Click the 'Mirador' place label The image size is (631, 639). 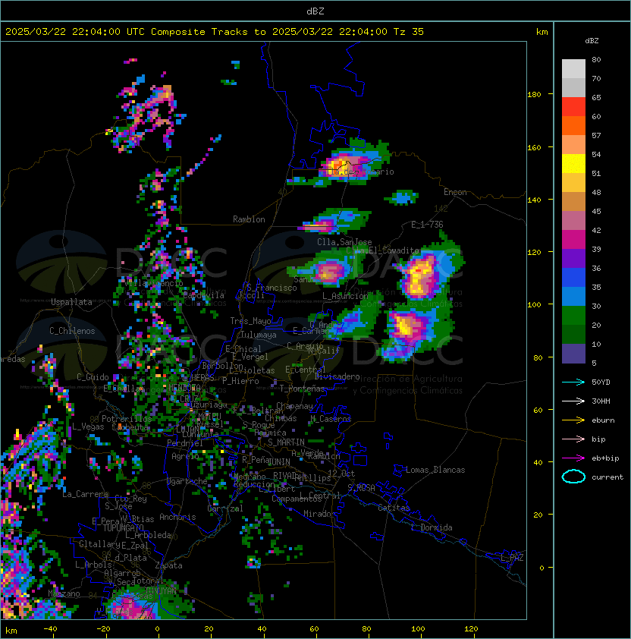(x=319, y=514)
